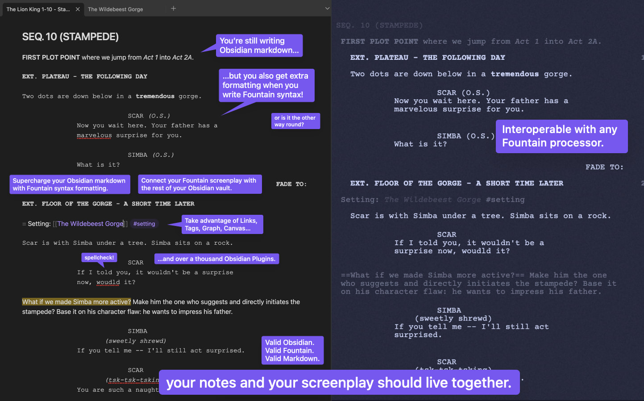Follow the Wildebeest Gorge internal link
Viewport: 644px width, 401px height.
tap(90, 223)
